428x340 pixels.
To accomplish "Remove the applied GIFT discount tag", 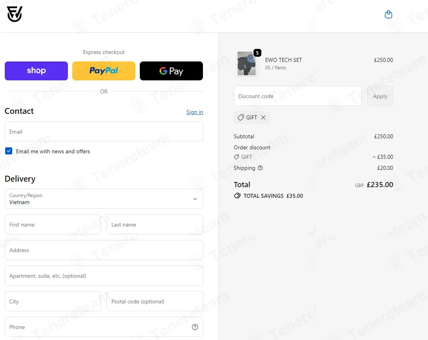I will point(263,117).
